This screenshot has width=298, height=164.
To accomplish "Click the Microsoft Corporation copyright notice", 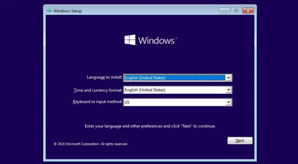I will (91, 144).
